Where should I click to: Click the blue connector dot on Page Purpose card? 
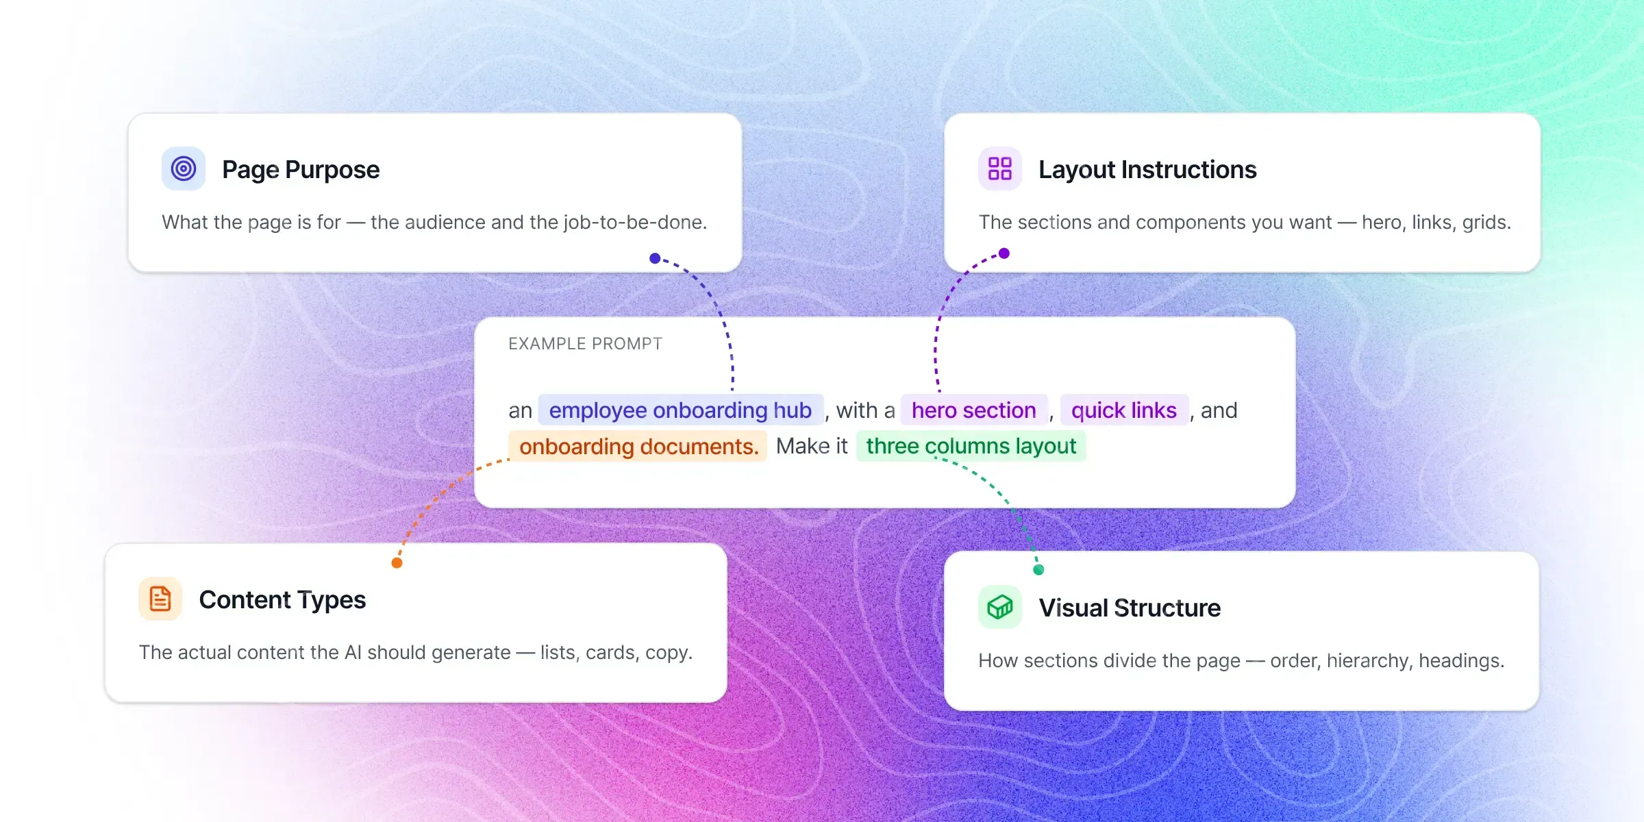[655, 258]
